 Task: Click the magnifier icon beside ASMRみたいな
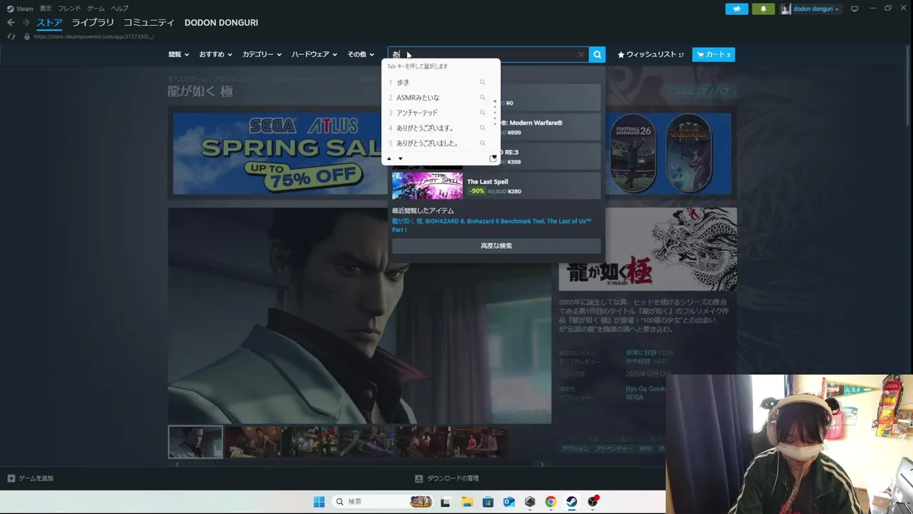click(482, 97)
